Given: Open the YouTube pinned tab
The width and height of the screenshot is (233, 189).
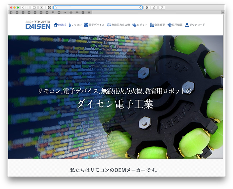Looking at the screenshot, I should [77, 13].
